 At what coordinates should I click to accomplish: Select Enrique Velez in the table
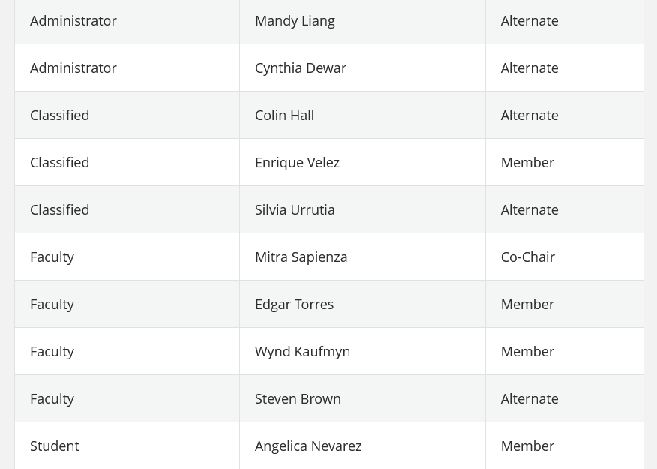297,163
